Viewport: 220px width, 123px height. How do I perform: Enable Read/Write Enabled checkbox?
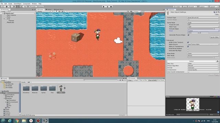[x=188, y=49]
